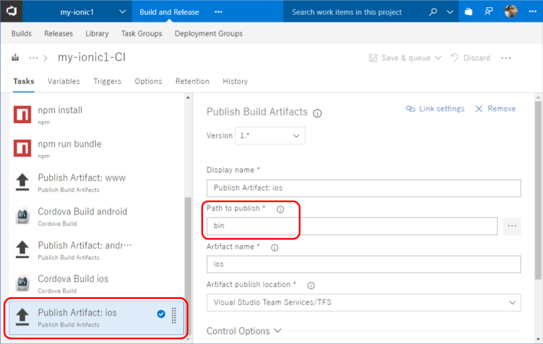Open the Task Groups page
Viewport: 543px width, 344px height.
(x=141, y=33)
